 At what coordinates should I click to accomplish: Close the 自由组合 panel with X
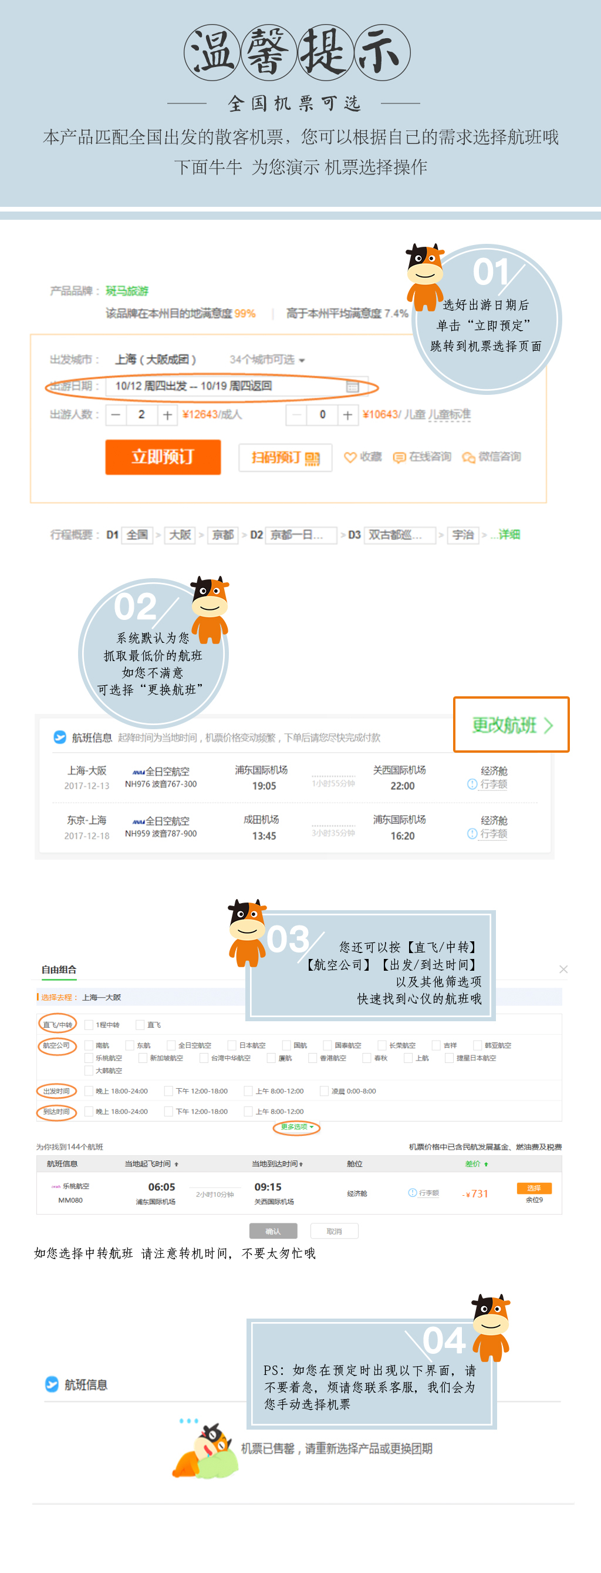tap(563, 969)
